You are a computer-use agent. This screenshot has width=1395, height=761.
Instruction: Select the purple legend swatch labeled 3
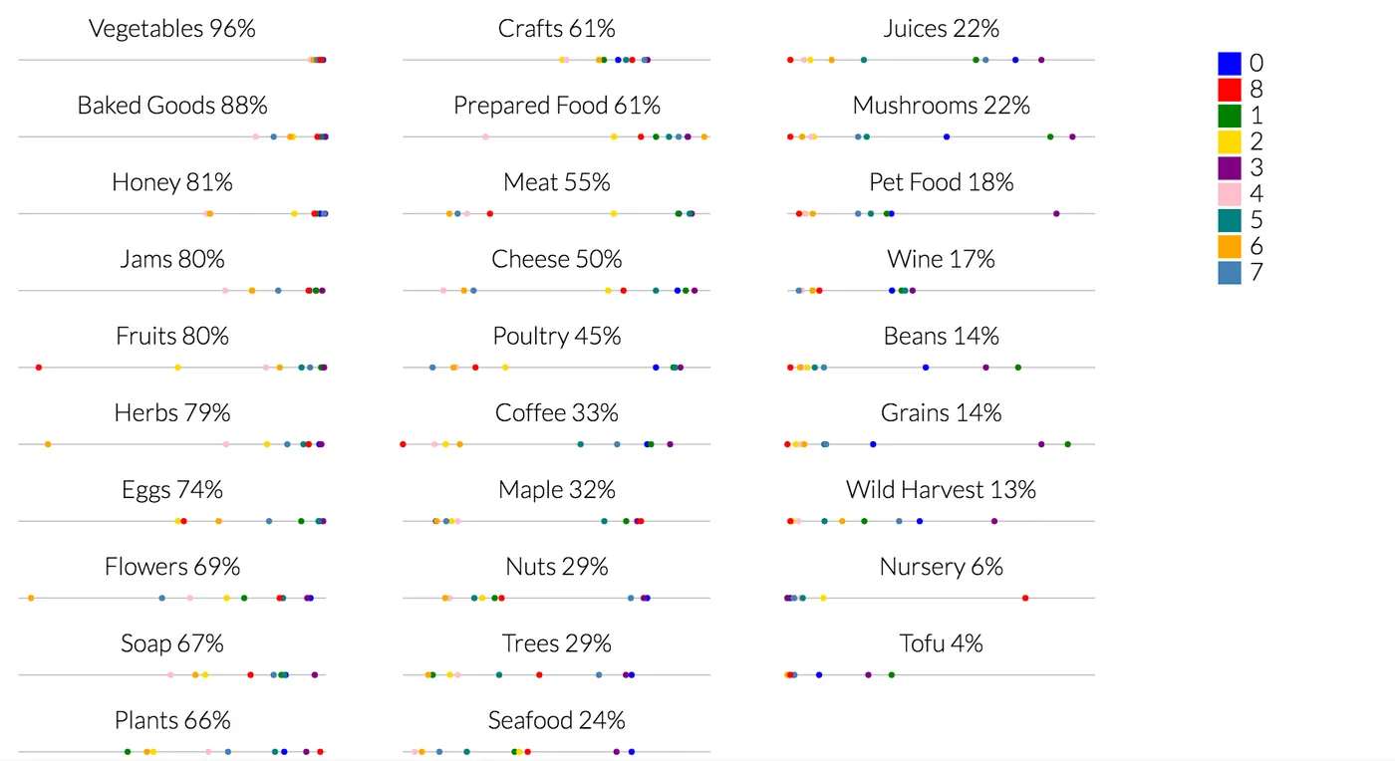click(1230, 167)
